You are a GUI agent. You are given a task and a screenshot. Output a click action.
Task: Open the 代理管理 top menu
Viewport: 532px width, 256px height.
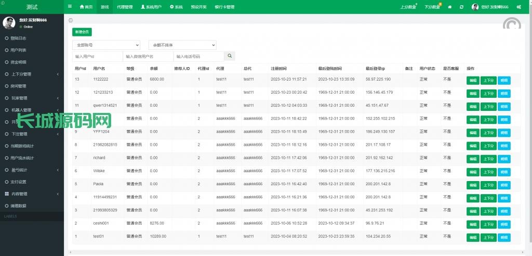tap(125, 7)
